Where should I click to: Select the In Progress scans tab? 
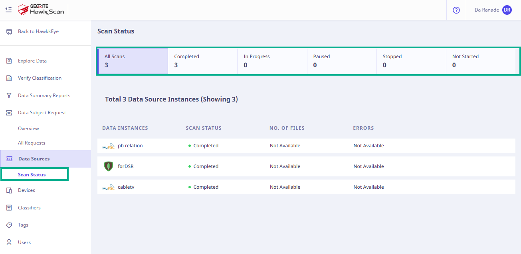coord(272,61)
